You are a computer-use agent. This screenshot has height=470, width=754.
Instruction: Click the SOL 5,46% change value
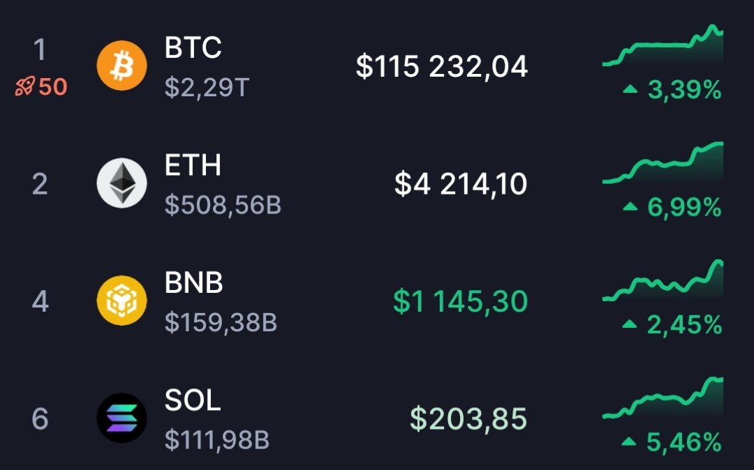point(683,441)
